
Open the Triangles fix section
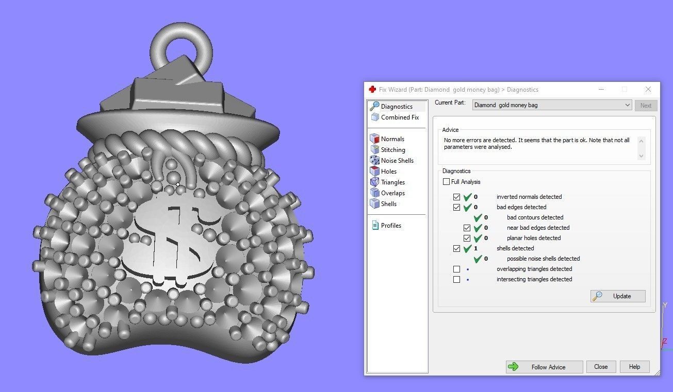pos(392,182)
